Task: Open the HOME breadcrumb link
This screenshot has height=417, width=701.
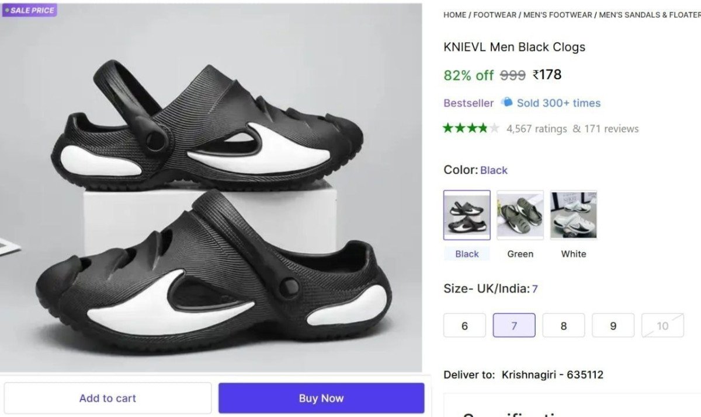Action: pos(454,15)
